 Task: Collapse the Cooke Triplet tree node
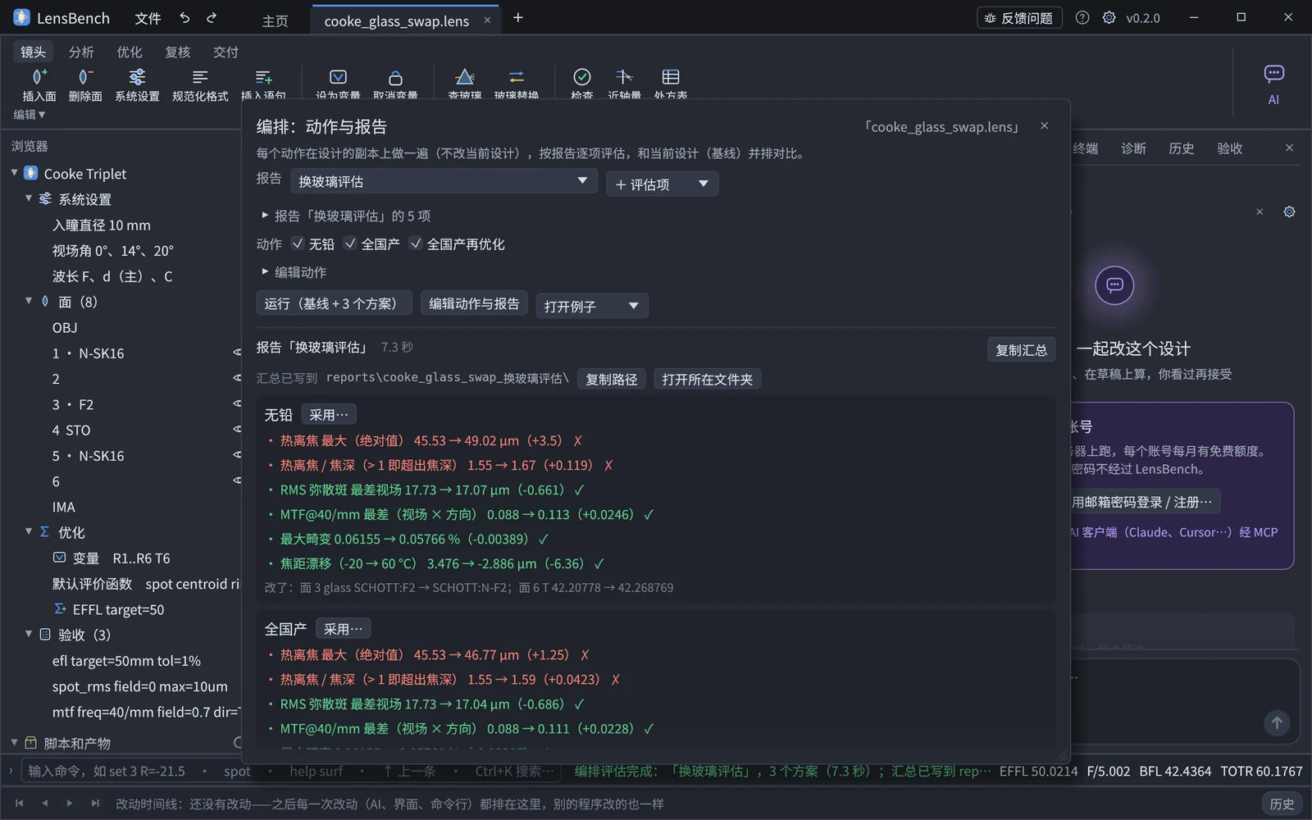pos(14,173)
